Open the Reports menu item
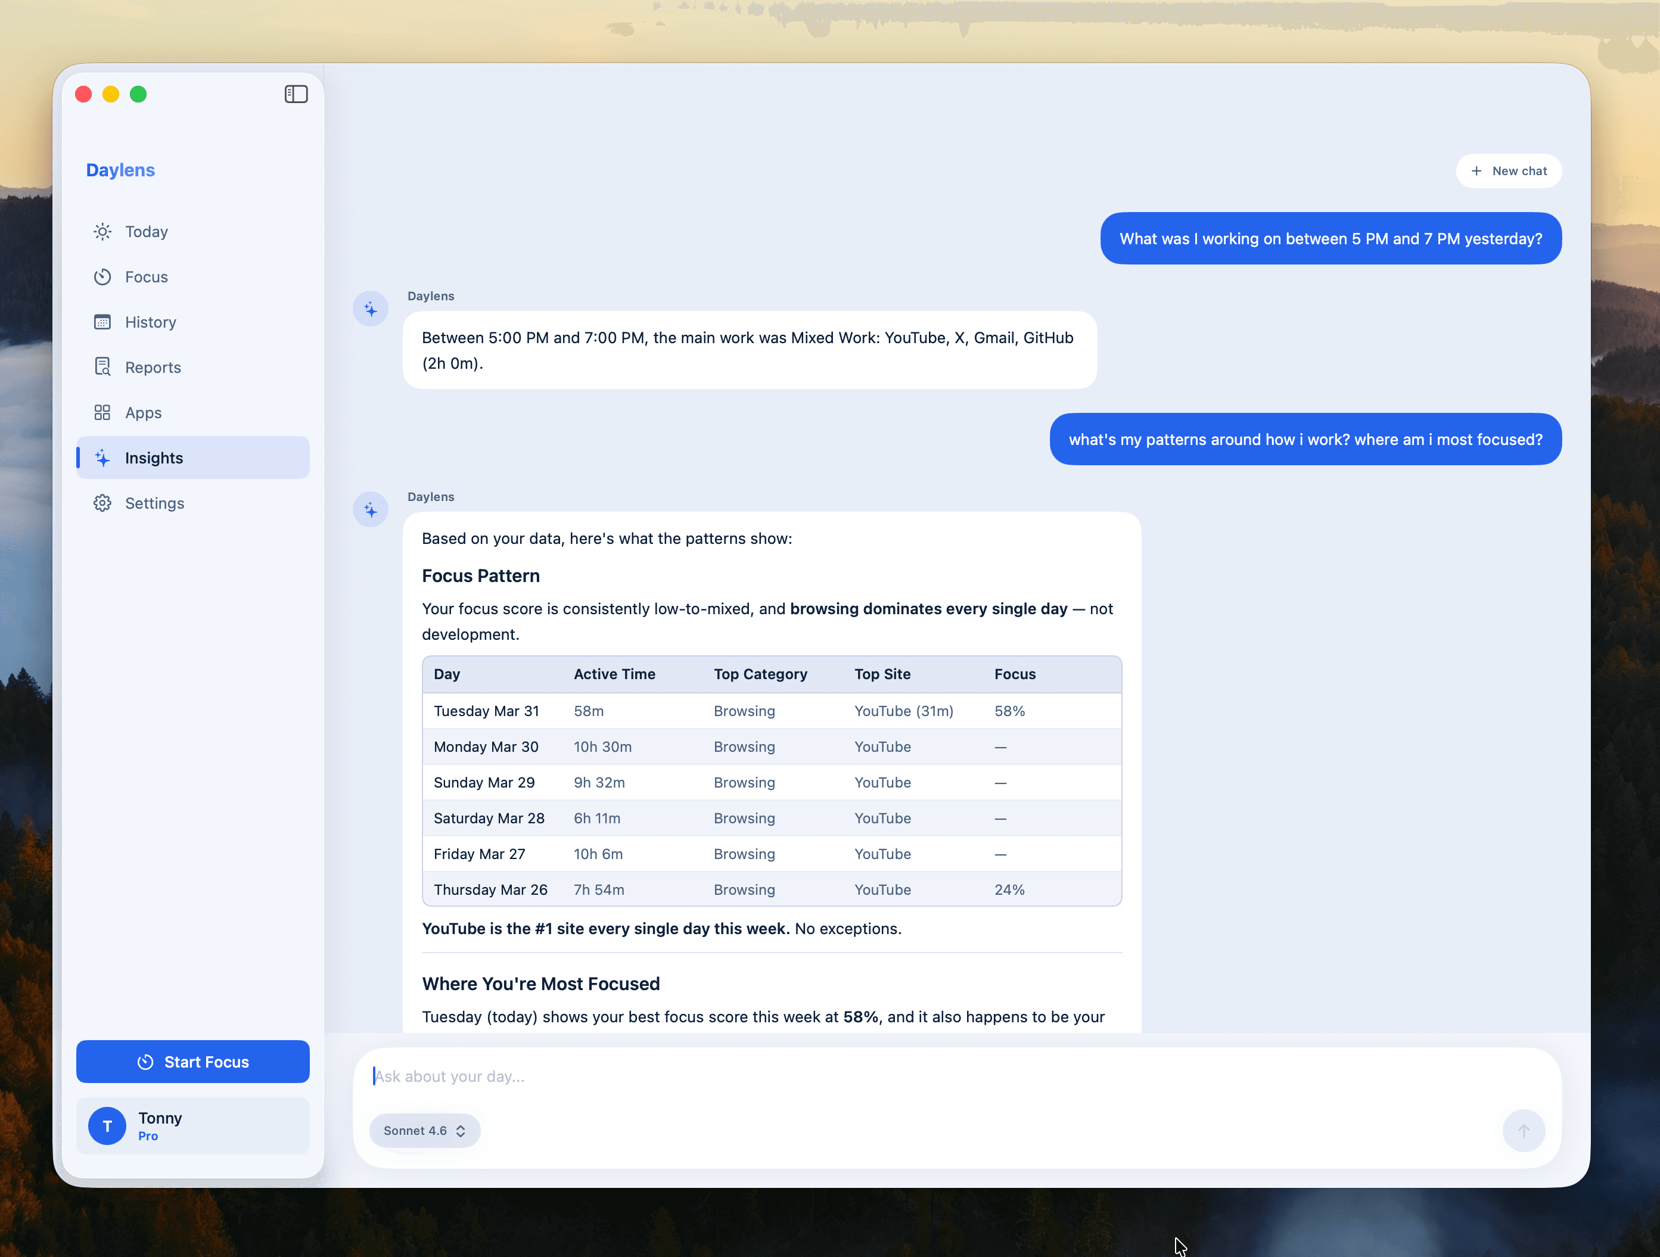Screen dimensions: 1660x1257 click(x=153, y=367)
